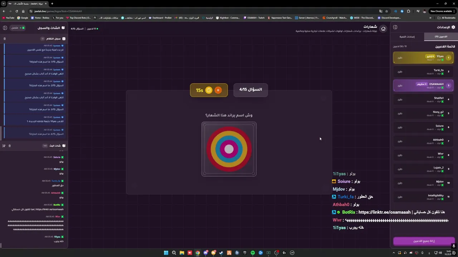Open Google bookmark
Image resolution: width=458 pixels, height=257 pixels.
click(23, 17)
